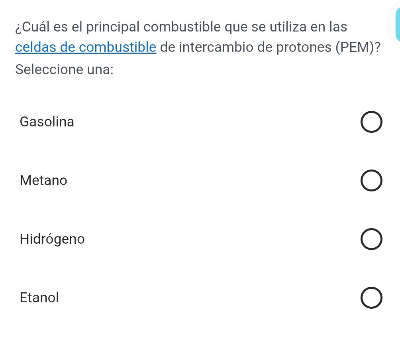Viewport: 400px width, 343px height.
Task: Click the 'Hidrógeno' option label text
Action: [52, 239]
